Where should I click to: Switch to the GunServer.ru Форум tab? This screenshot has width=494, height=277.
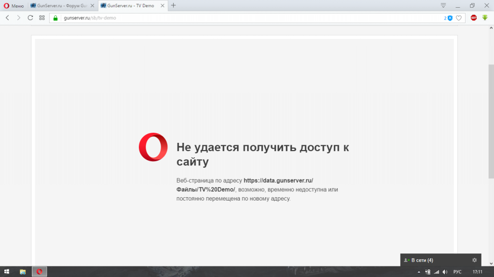pos(61,6)
